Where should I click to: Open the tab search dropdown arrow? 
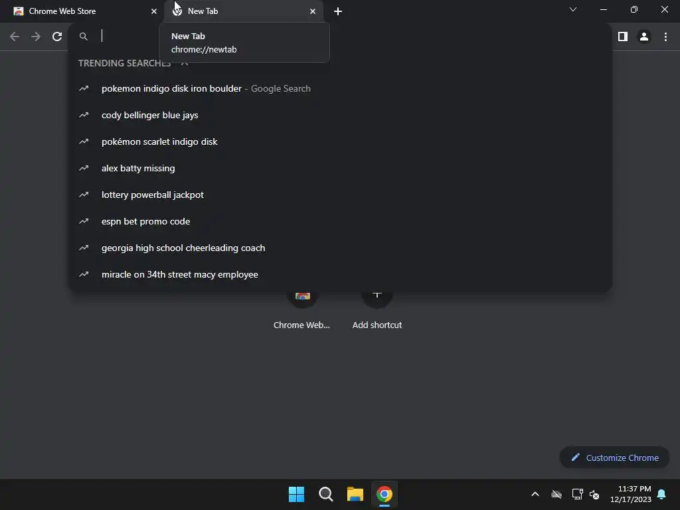[573, 9]
